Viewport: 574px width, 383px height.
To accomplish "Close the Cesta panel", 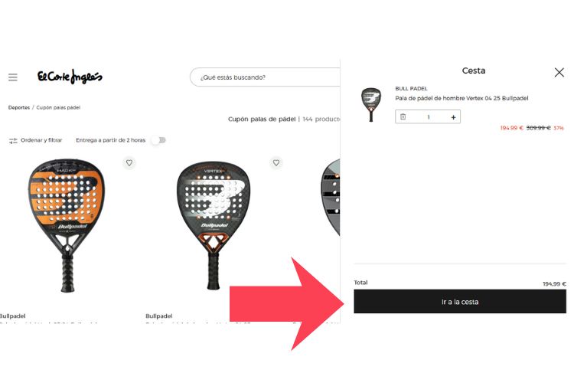I will coord(559,72).
